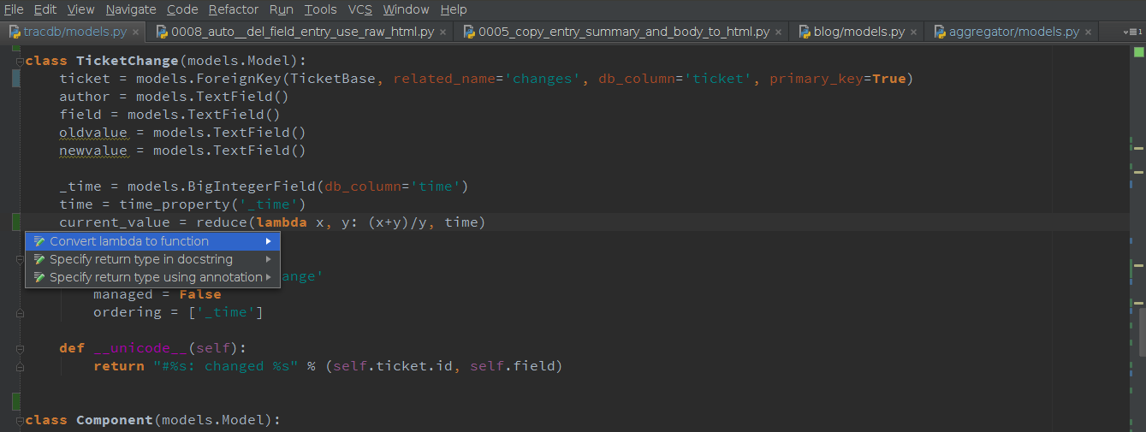Click the file icon on the 0008_auto__del_field_entry_use_raw_html.py tab

(x=162, y=32)
